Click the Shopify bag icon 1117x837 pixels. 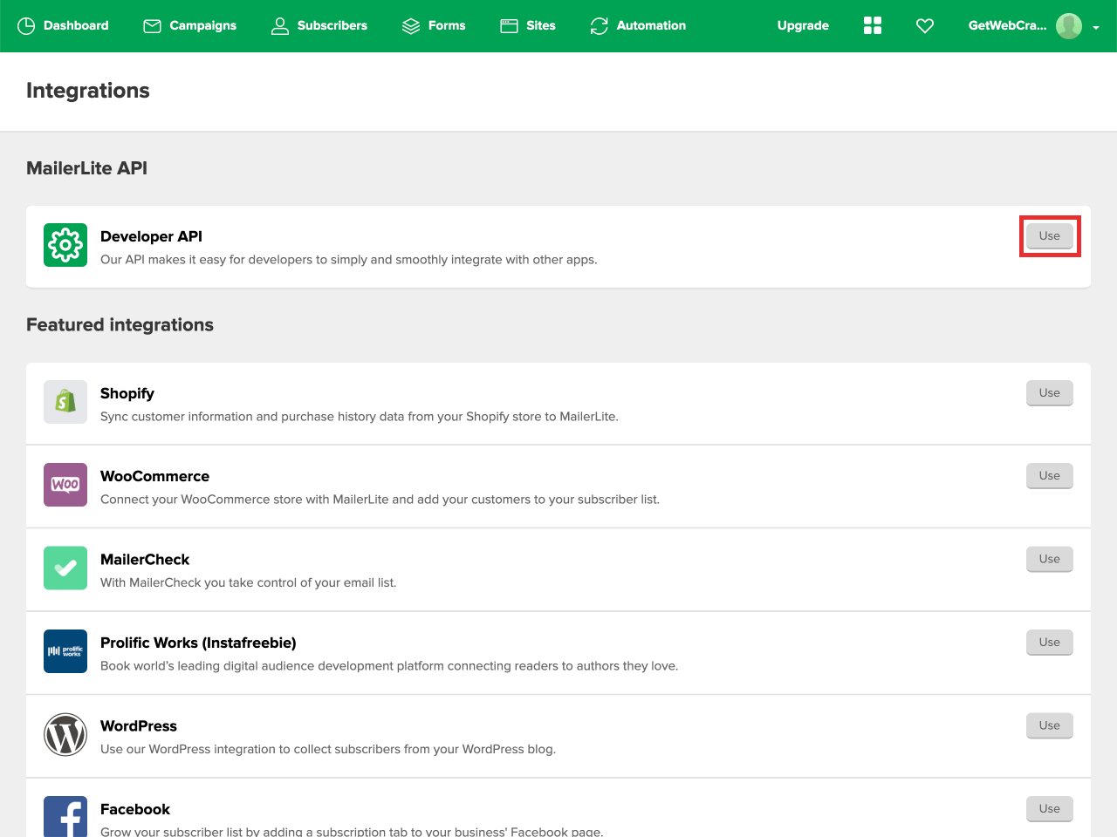(x=65, y=402)
